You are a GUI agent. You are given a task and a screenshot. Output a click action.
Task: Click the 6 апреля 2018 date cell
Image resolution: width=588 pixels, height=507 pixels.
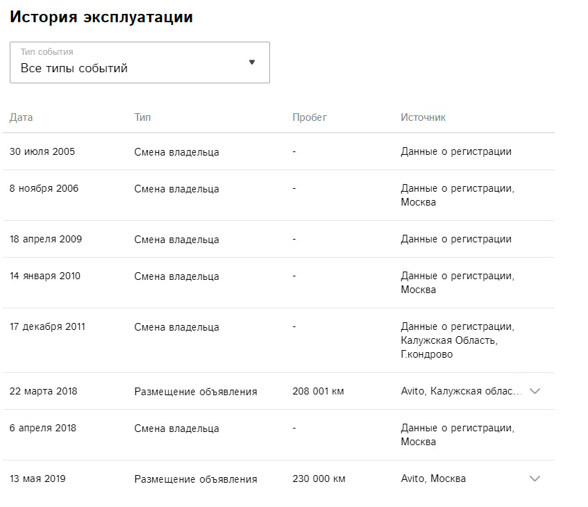coord(43,428)
